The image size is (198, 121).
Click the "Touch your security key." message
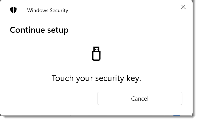click(x=96, y=78)
